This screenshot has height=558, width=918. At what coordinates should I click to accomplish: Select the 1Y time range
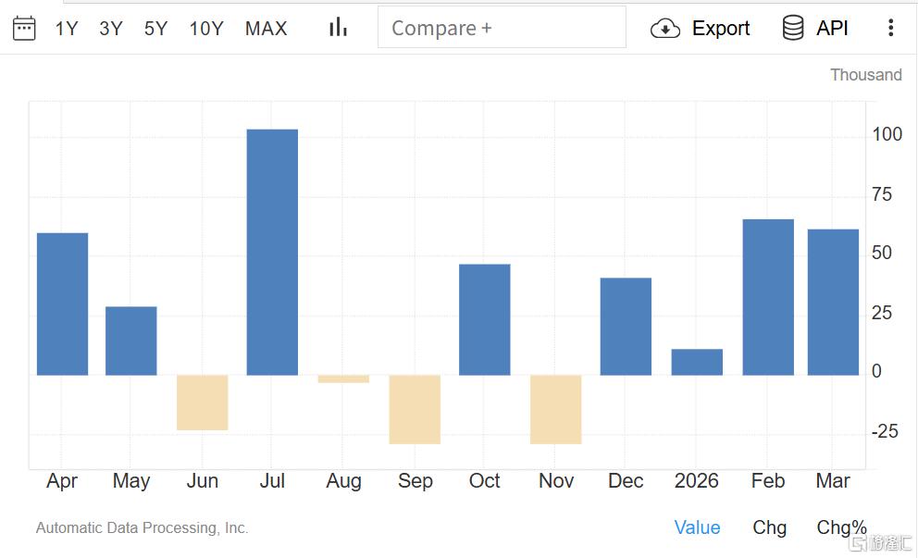click(67, 29)
